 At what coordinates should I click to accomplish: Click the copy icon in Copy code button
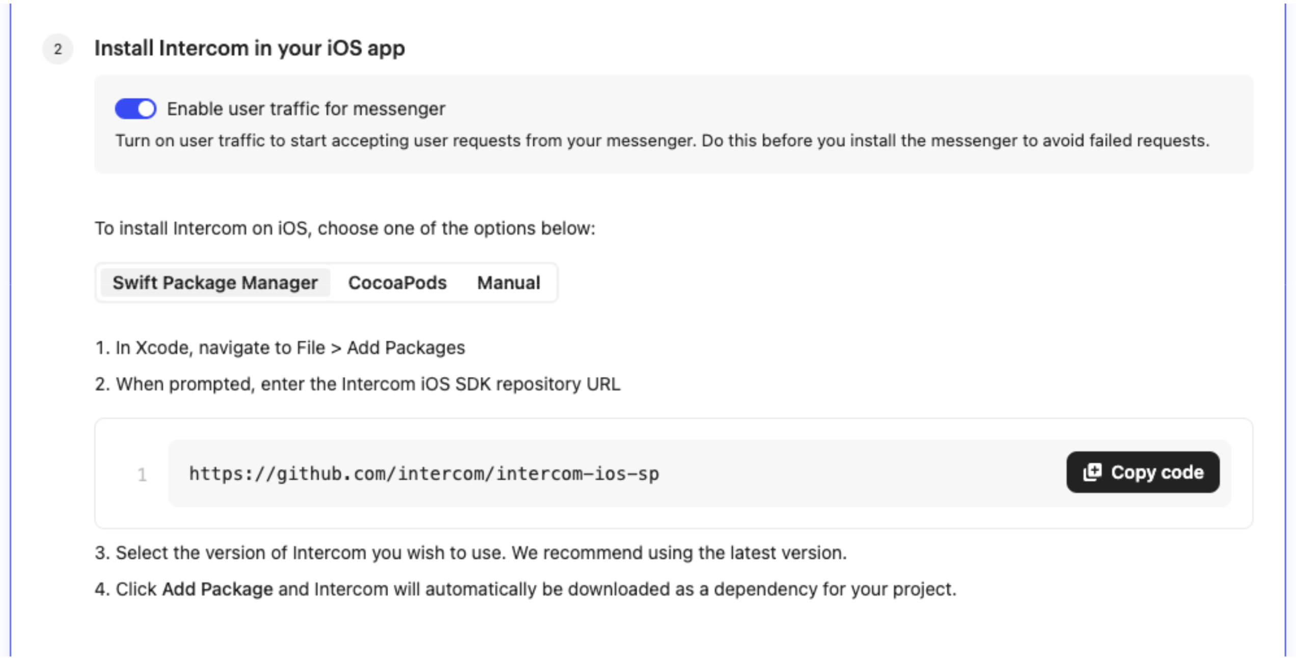1092,472
